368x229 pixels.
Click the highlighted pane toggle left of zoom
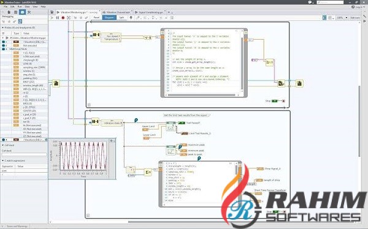click(x=324, y=18)
